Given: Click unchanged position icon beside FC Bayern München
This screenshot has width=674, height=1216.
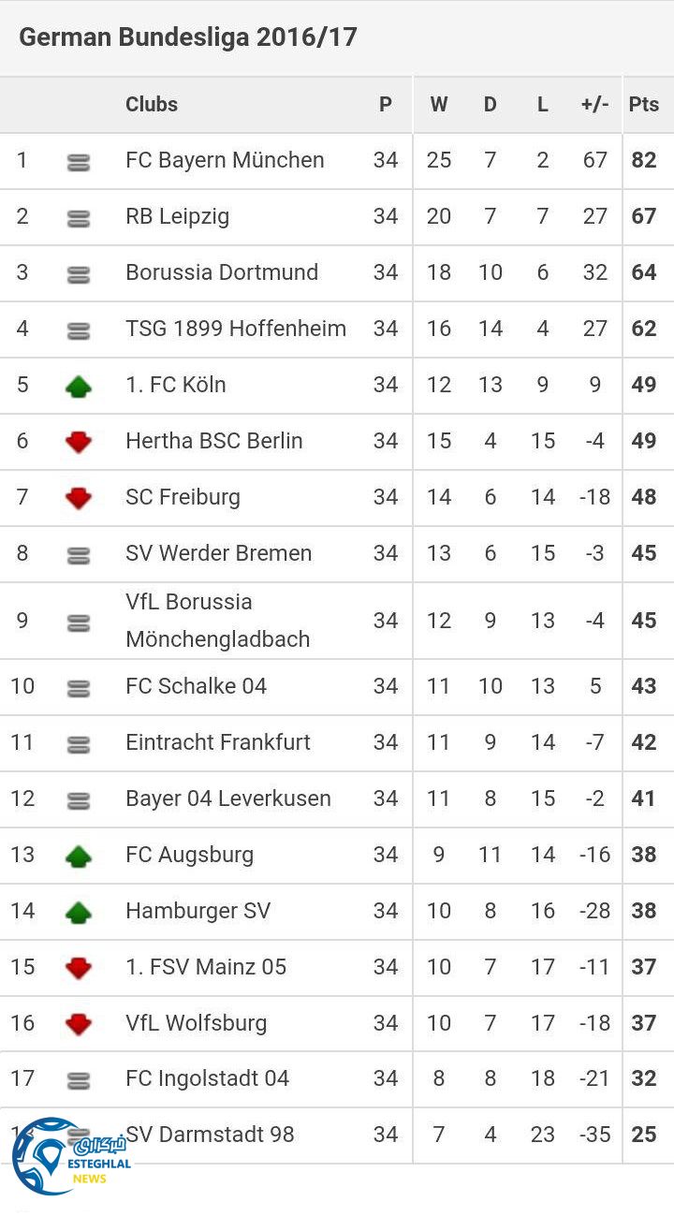Looking at the screenshot, I should [x=79, y=162].
